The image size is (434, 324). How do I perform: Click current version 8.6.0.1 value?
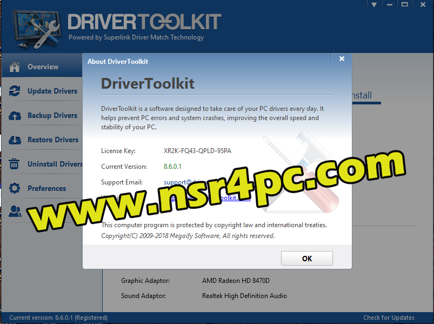(x=172, y=167)
